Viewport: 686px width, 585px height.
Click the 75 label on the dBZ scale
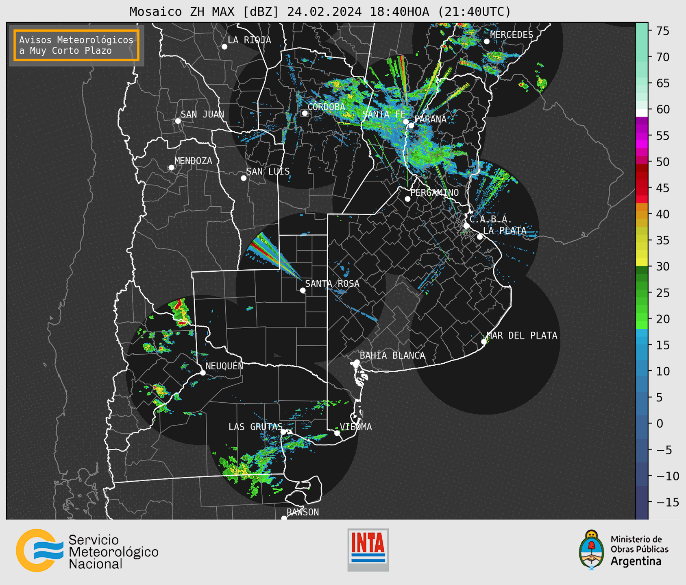pos(662,31)
